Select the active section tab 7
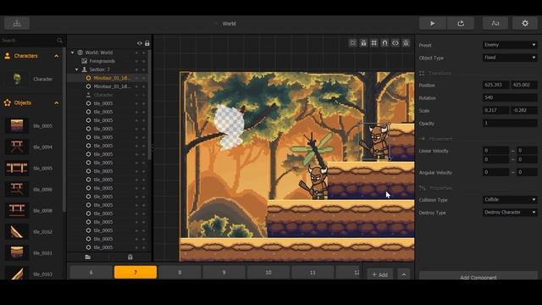The height and width of the screenshot is (305, 542). 135,273
